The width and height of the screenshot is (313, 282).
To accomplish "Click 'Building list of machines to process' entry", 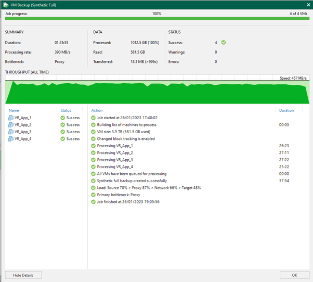I will pyautogui.click(x=126, y=125).
